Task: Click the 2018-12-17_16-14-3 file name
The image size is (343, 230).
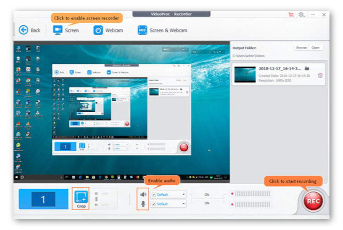Action: tap(280, 69)
